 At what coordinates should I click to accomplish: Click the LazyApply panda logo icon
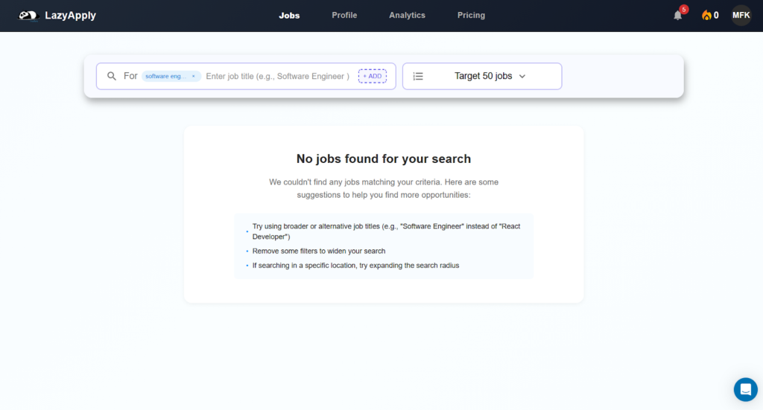click(x=29, y=16)
